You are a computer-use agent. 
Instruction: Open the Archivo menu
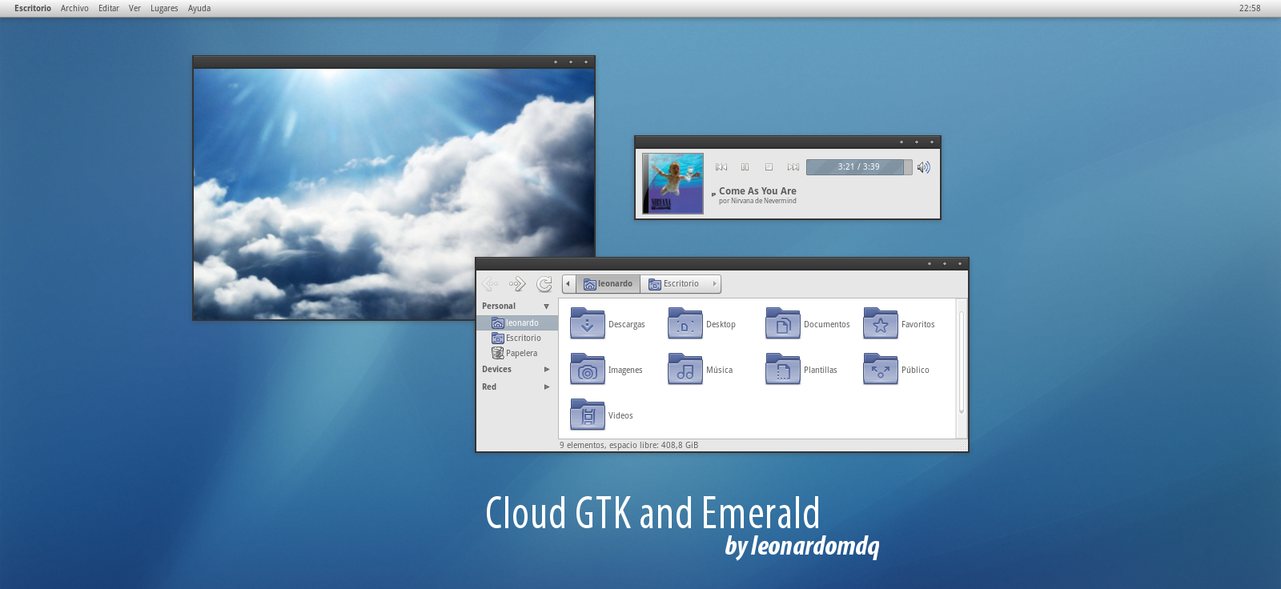[x=74, y=8]
